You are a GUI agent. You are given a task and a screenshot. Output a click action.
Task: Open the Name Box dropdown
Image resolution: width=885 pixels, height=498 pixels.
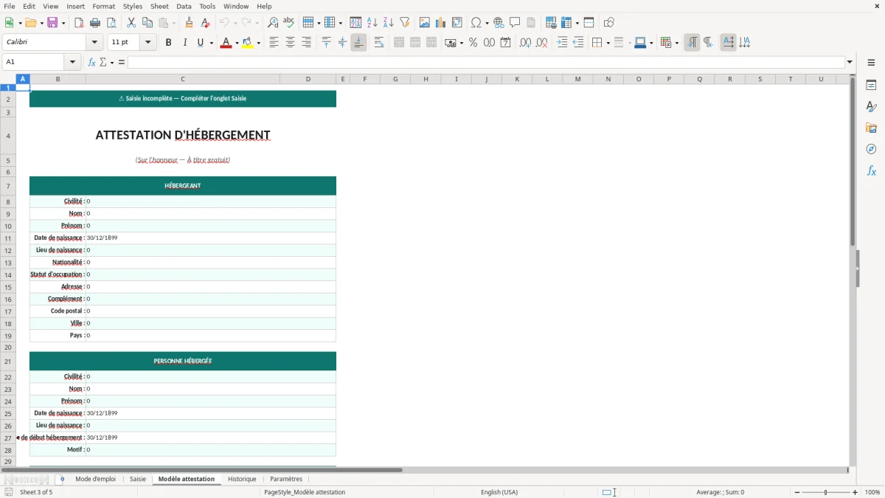[72, 62]
